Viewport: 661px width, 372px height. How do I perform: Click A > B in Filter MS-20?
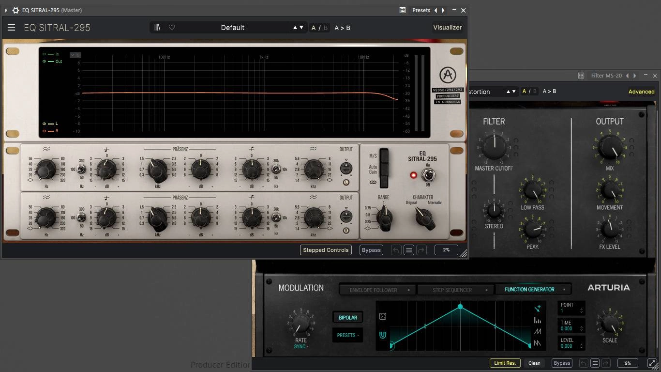[549, 91]
